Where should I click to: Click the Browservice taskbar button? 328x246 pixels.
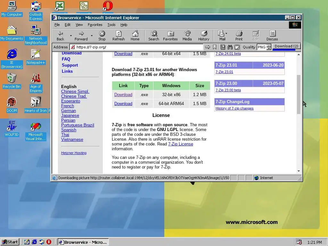tap(83, 242)
